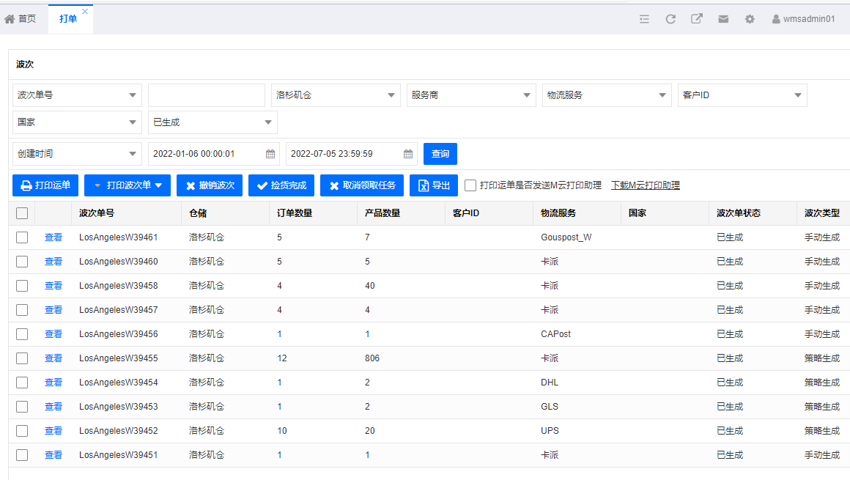Check the row LosAngelesW39452 checkbox
Screen dimensions: 850x480
(22, 431)
